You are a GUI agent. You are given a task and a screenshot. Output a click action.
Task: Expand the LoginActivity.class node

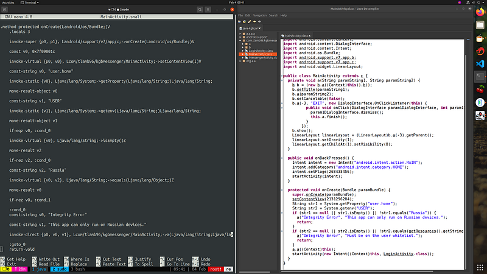[x=243, y=51]
